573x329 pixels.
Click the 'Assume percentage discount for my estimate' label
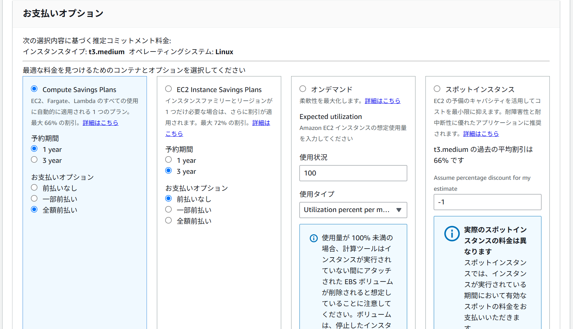tap(482, 183)
